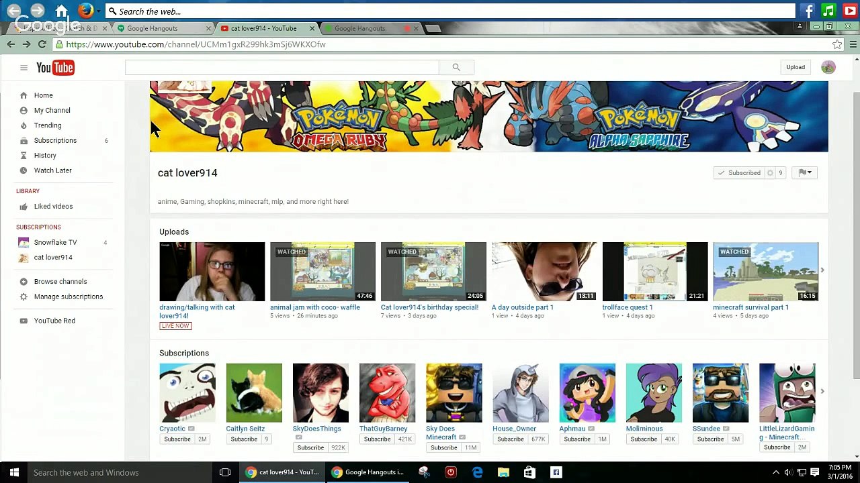
Task: Click the Liked videos thumbs-up icon
Action: (x=24, y=207)
